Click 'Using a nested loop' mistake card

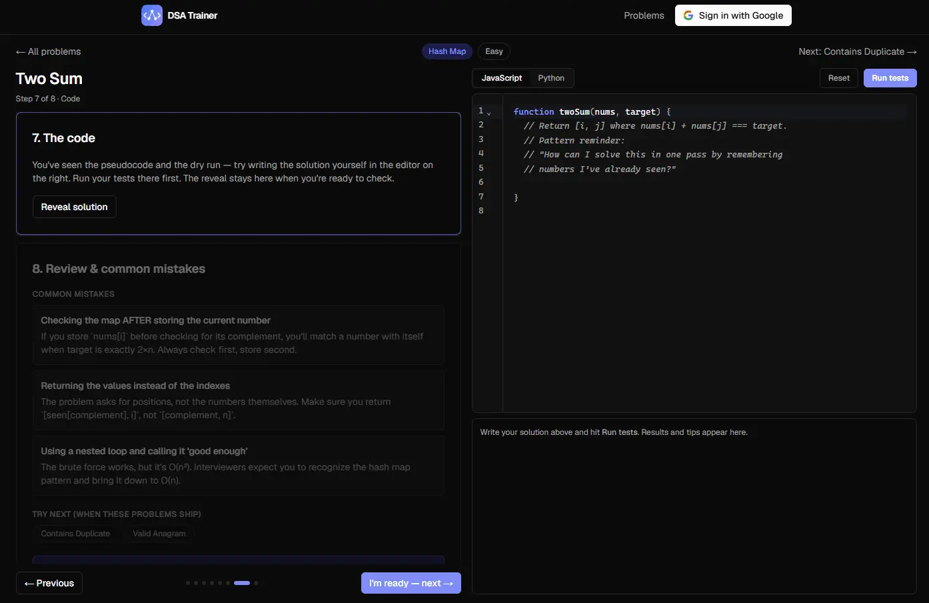click(239, 466)
